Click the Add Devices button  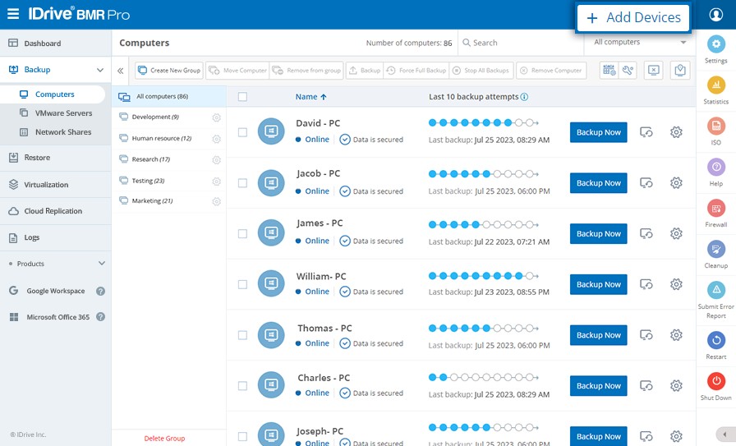[x=632, y=18]
